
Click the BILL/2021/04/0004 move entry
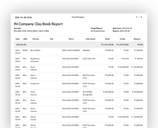pos(70,75)
